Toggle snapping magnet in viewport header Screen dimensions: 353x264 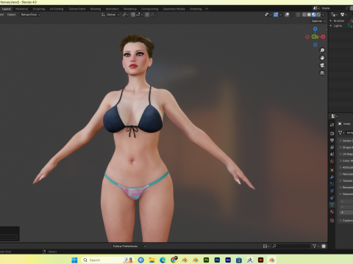133,15
